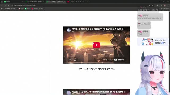Bookmark this page with the star icon
Screen dimensions: 170x95
pos(152,6)
